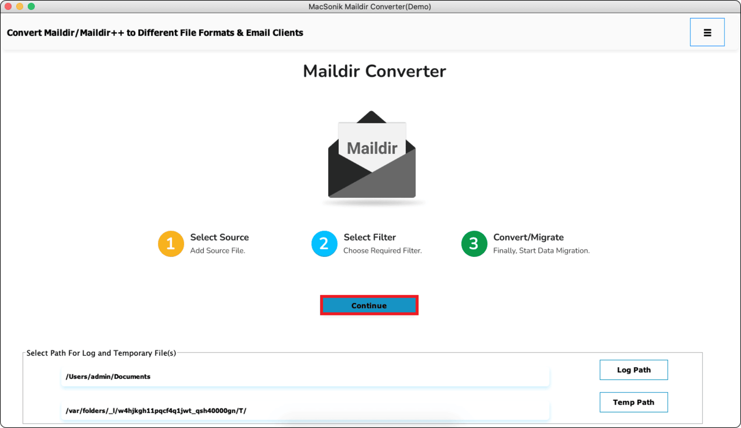The width and height of the screenshot is (741, 428).
Task: Click the /var/folders temporary path field
Action: click(305, 411)
